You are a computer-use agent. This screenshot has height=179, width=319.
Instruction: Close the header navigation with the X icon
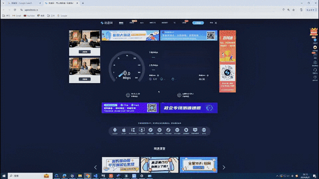(x=216, y=23)
